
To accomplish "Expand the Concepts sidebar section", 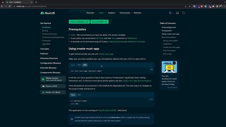I will click(44, 49).
